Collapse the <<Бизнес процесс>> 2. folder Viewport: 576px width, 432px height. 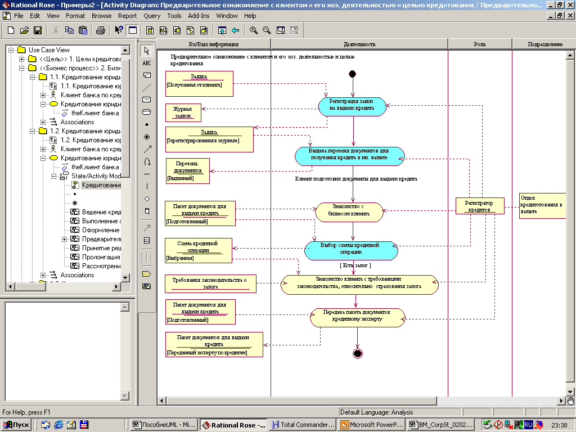[x=22, y=68]
